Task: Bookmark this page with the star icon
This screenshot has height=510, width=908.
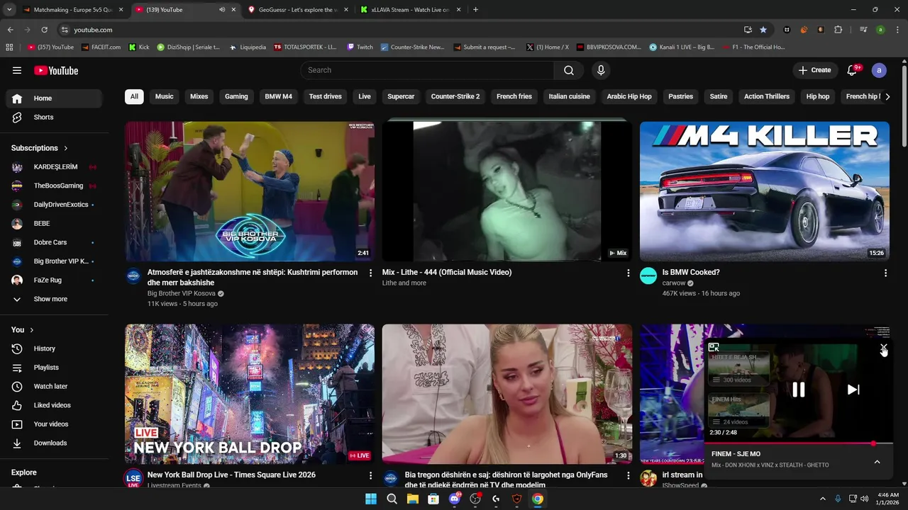Action: [x=763, y=30]
